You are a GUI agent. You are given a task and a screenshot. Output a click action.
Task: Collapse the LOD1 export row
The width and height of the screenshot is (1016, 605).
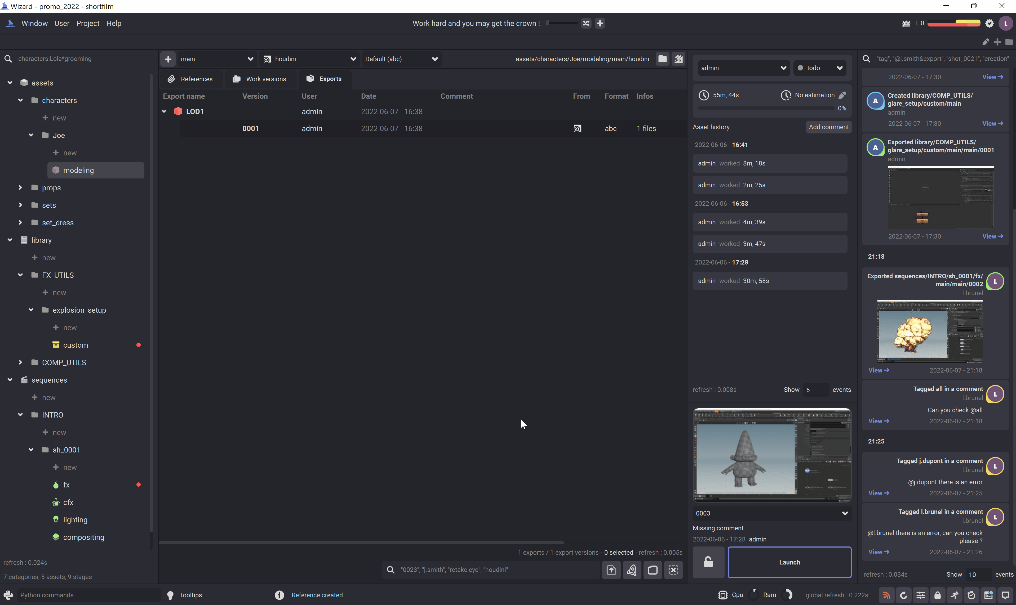tap(164, 111)
